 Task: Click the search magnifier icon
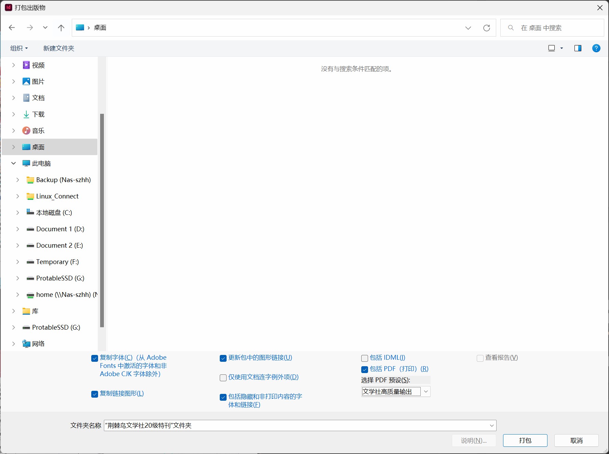(511, 28)
